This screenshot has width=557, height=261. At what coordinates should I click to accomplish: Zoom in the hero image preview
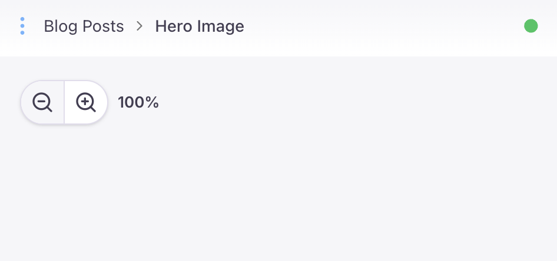[86, 102]
